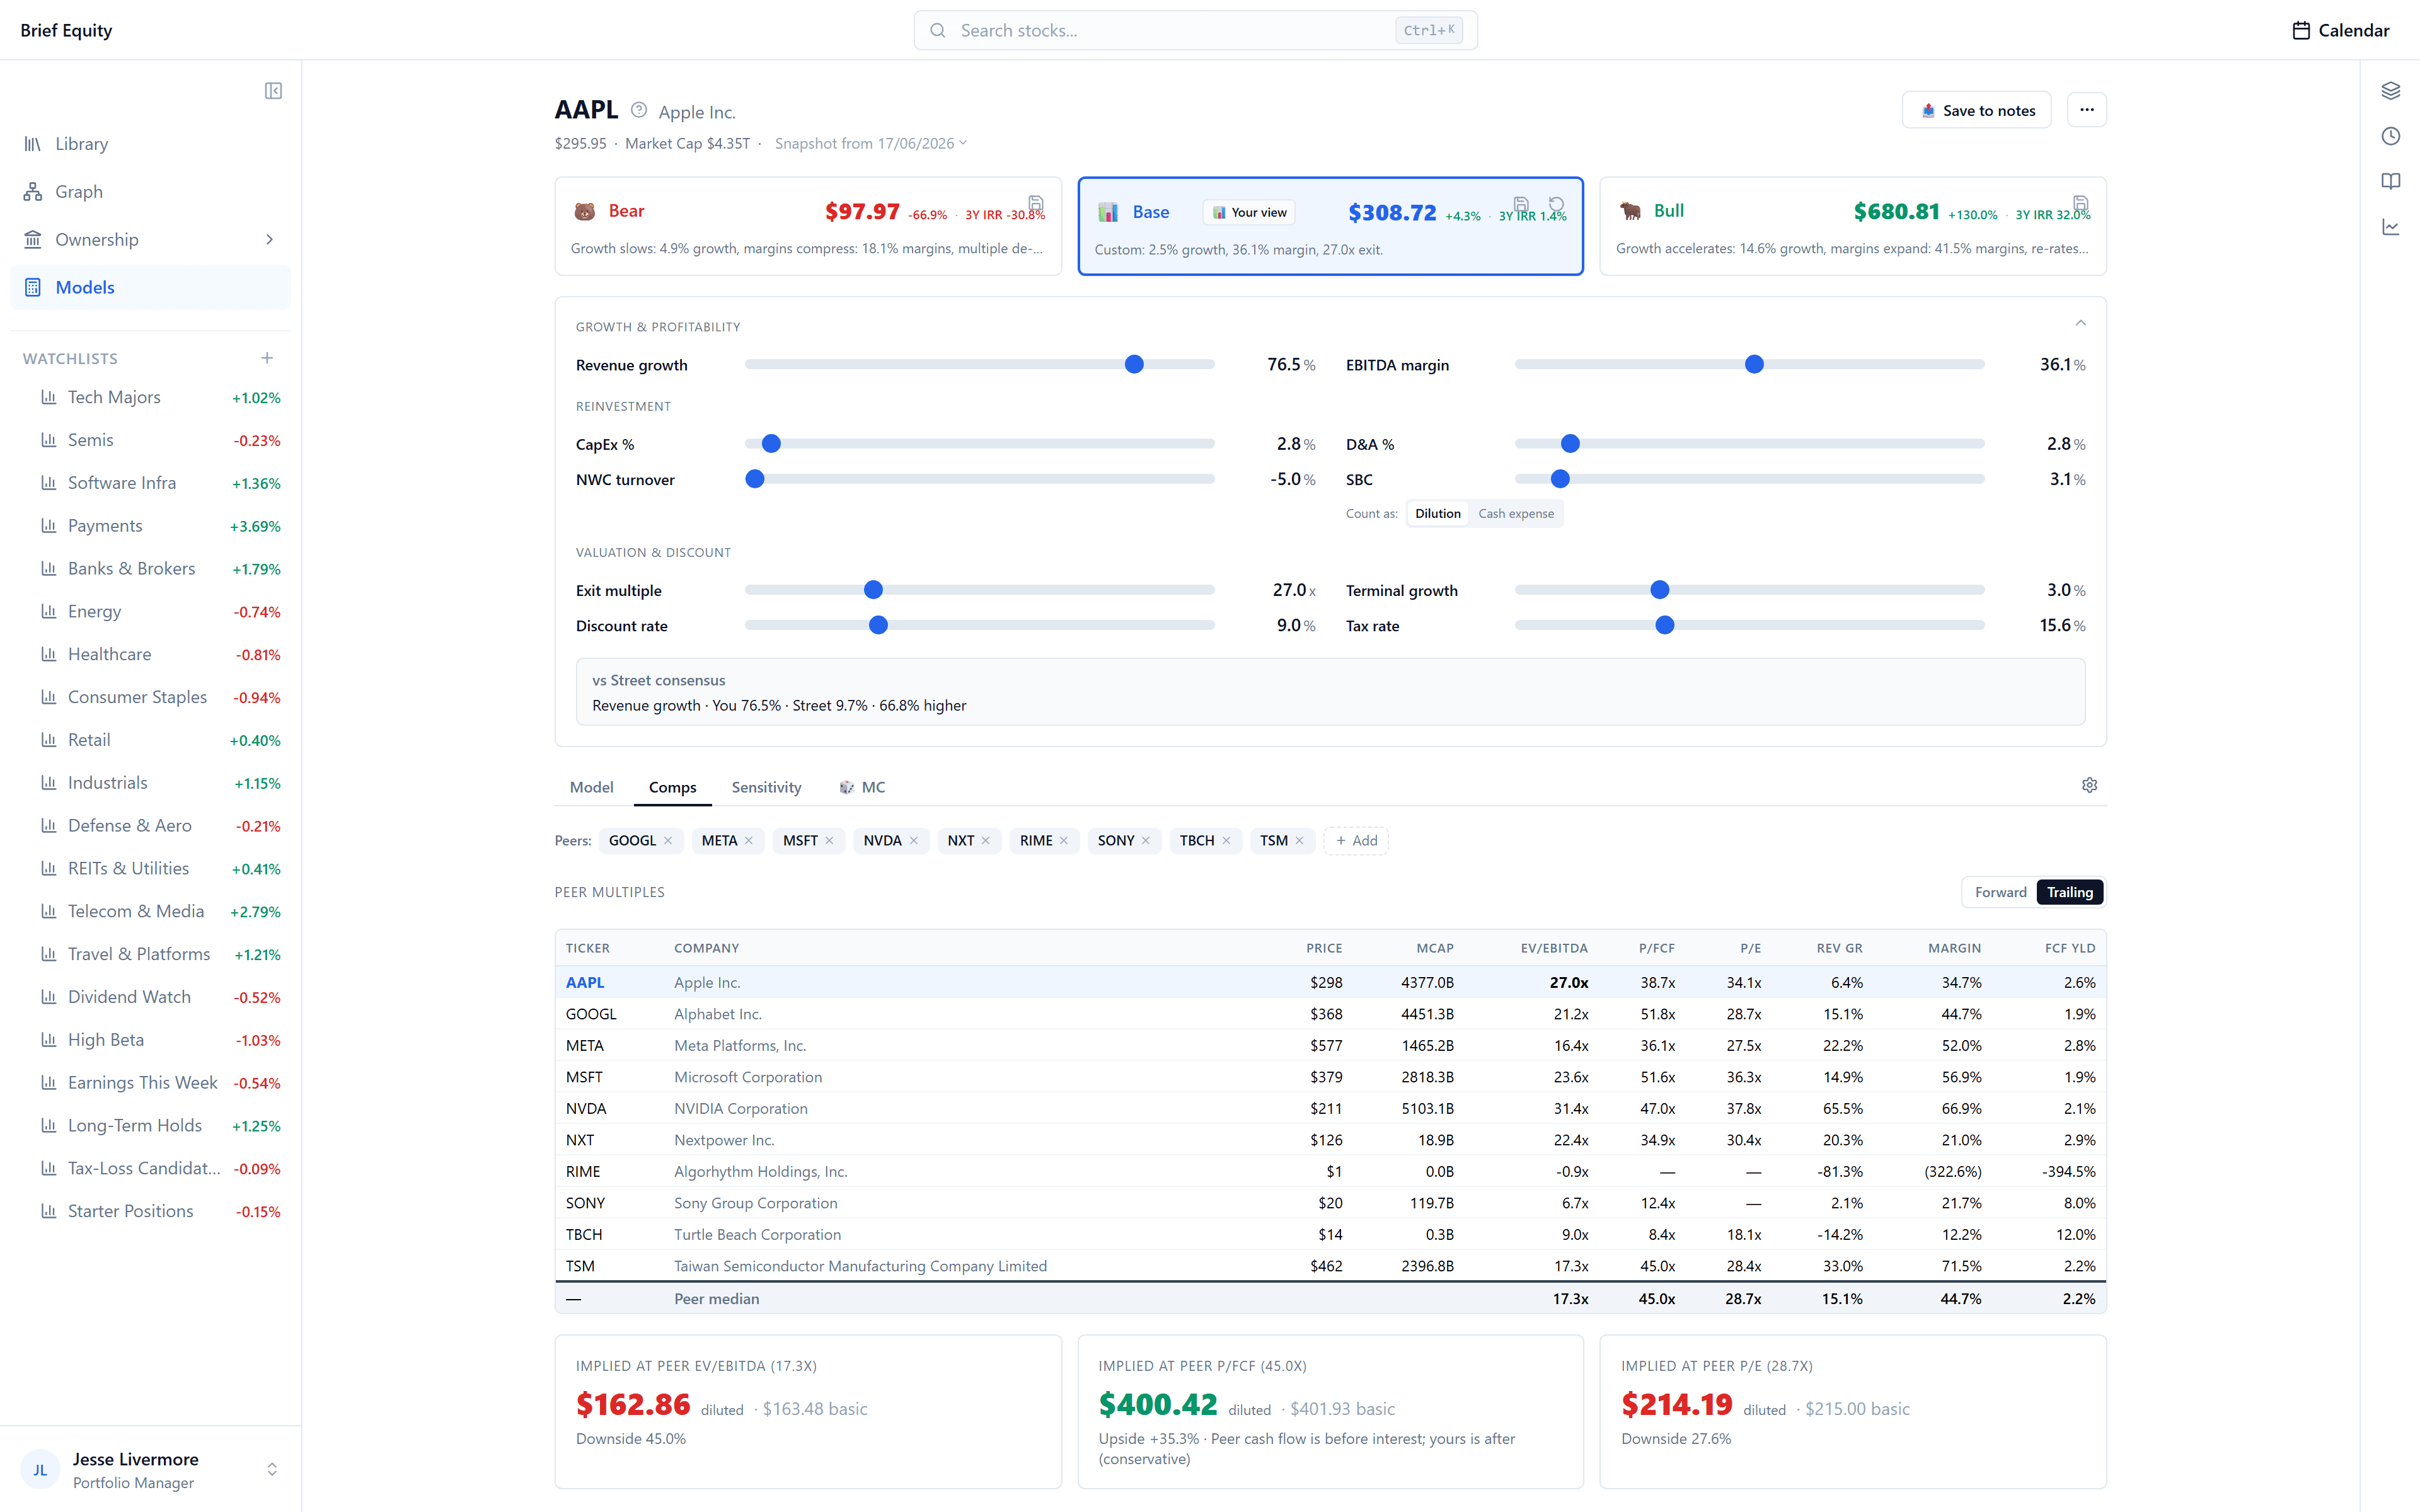Switch to the Model tab
2420x1512 pixels.
pos(591,788)
